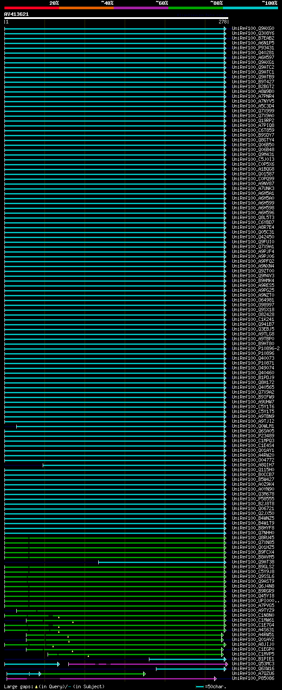This screenshot has width=282, height=690.
Task: Open hit UniRef100_Q7NHH0
Action: [x=253, y=533]
